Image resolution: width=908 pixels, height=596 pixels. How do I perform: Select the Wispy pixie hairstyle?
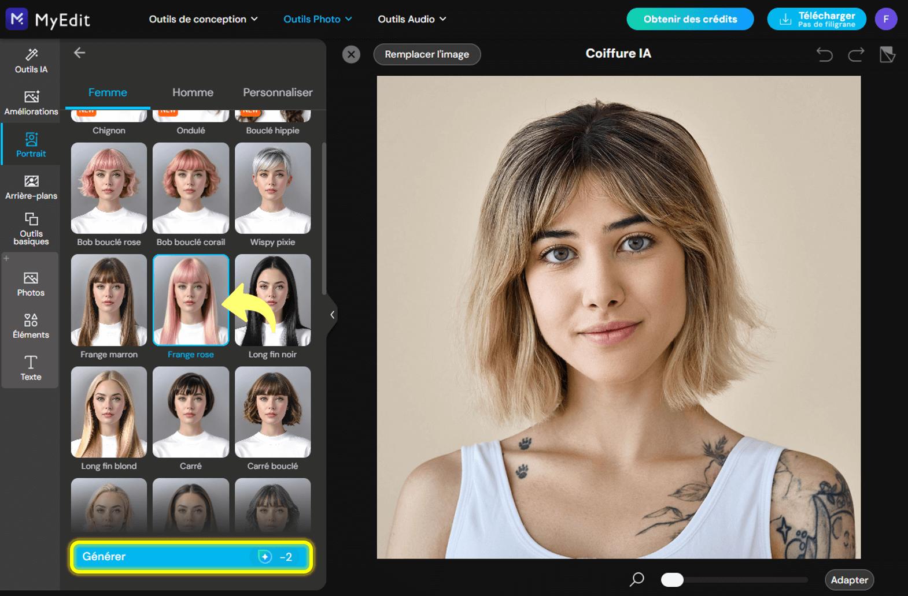272,188
